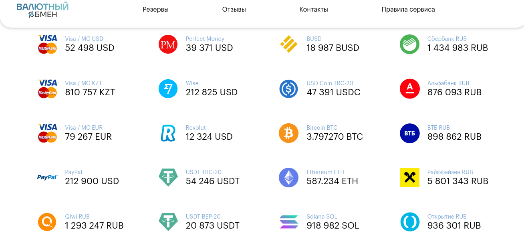Select the Wise logo icon
Image resolution: width=524 pixels, height=233 pixels.
[168, 89]
